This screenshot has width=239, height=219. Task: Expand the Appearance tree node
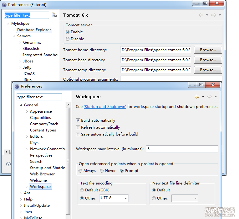(x=27, y=112)
